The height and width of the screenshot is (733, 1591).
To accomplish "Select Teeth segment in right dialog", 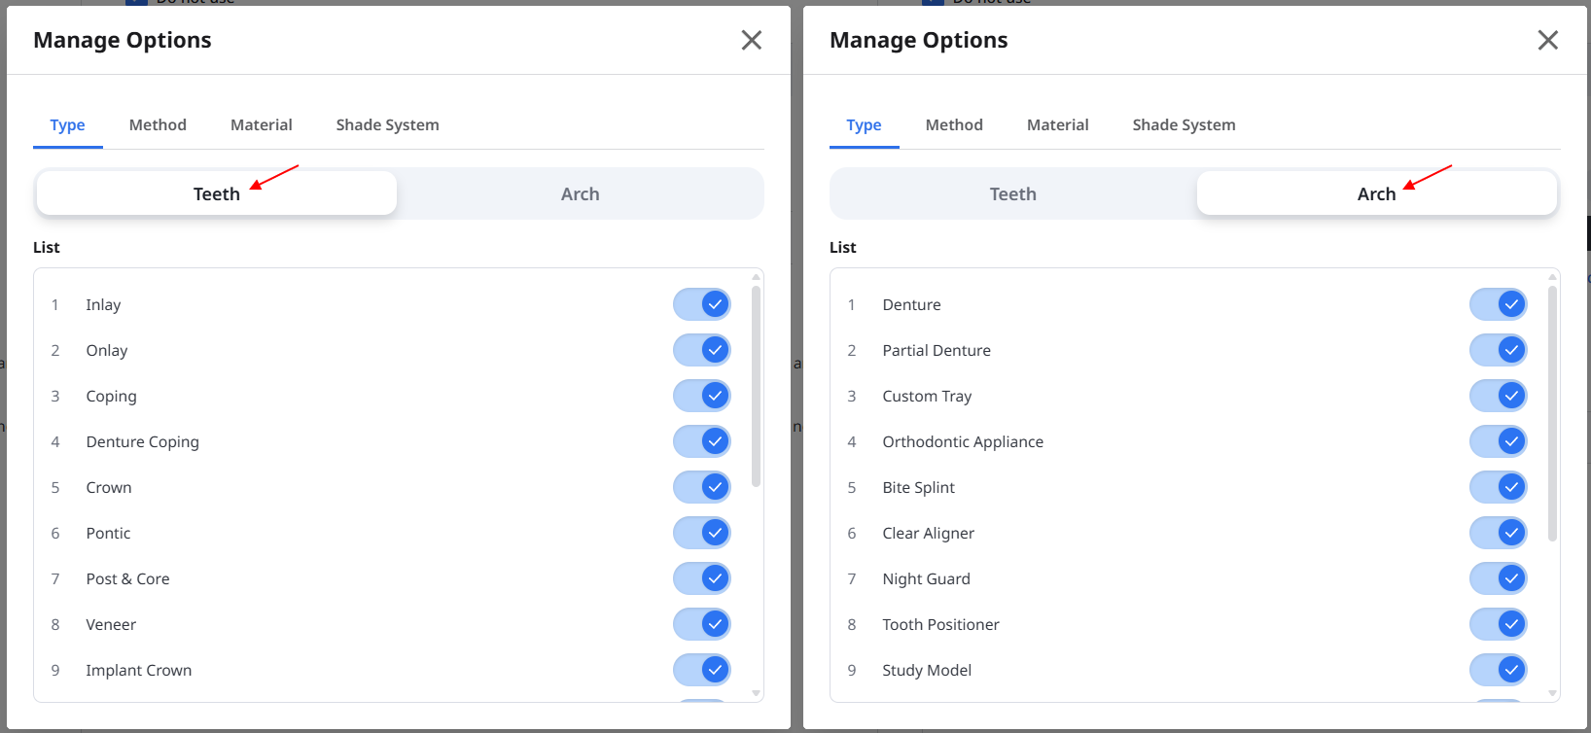I will point(1013,193).
